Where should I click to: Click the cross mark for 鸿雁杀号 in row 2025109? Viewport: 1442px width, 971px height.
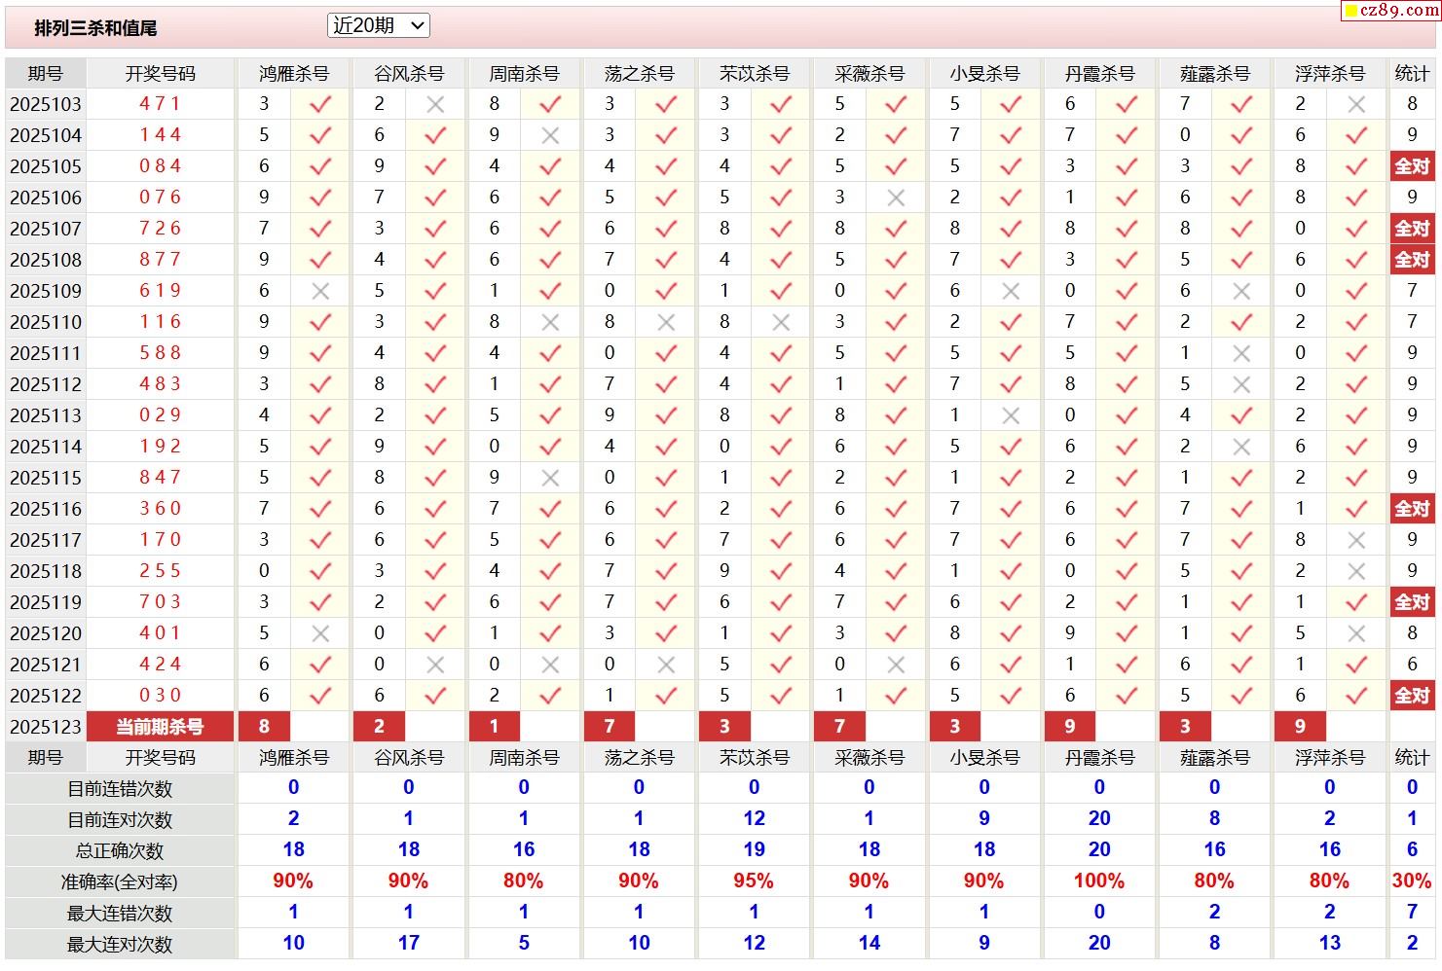320,291
